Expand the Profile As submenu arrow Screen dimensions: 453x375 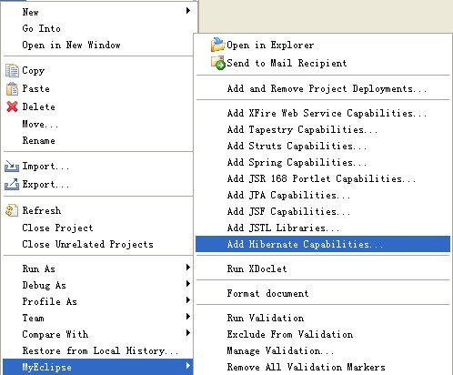coord(188,300)
